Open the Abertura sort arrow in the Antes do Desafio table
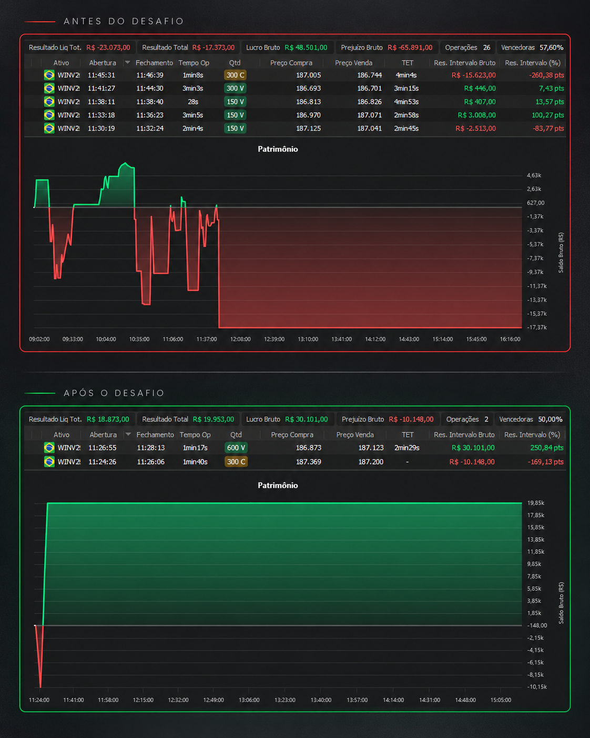Screen dimensions: 590x738 coord(127,63)
